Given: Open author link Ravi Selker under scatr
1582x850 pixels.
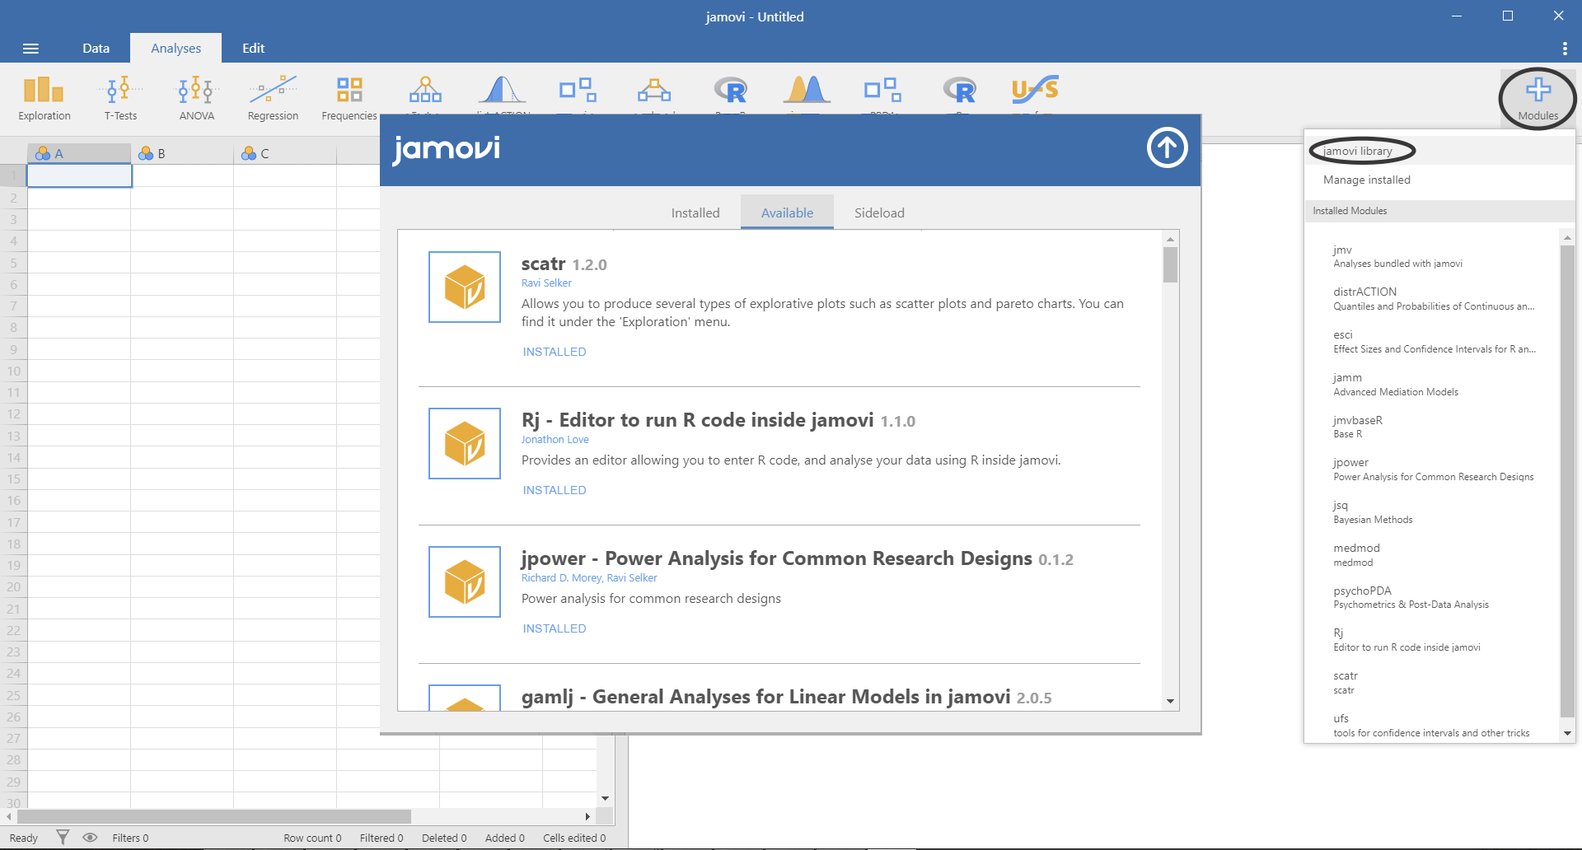Looking at the screenshot, I should [546, 283].
